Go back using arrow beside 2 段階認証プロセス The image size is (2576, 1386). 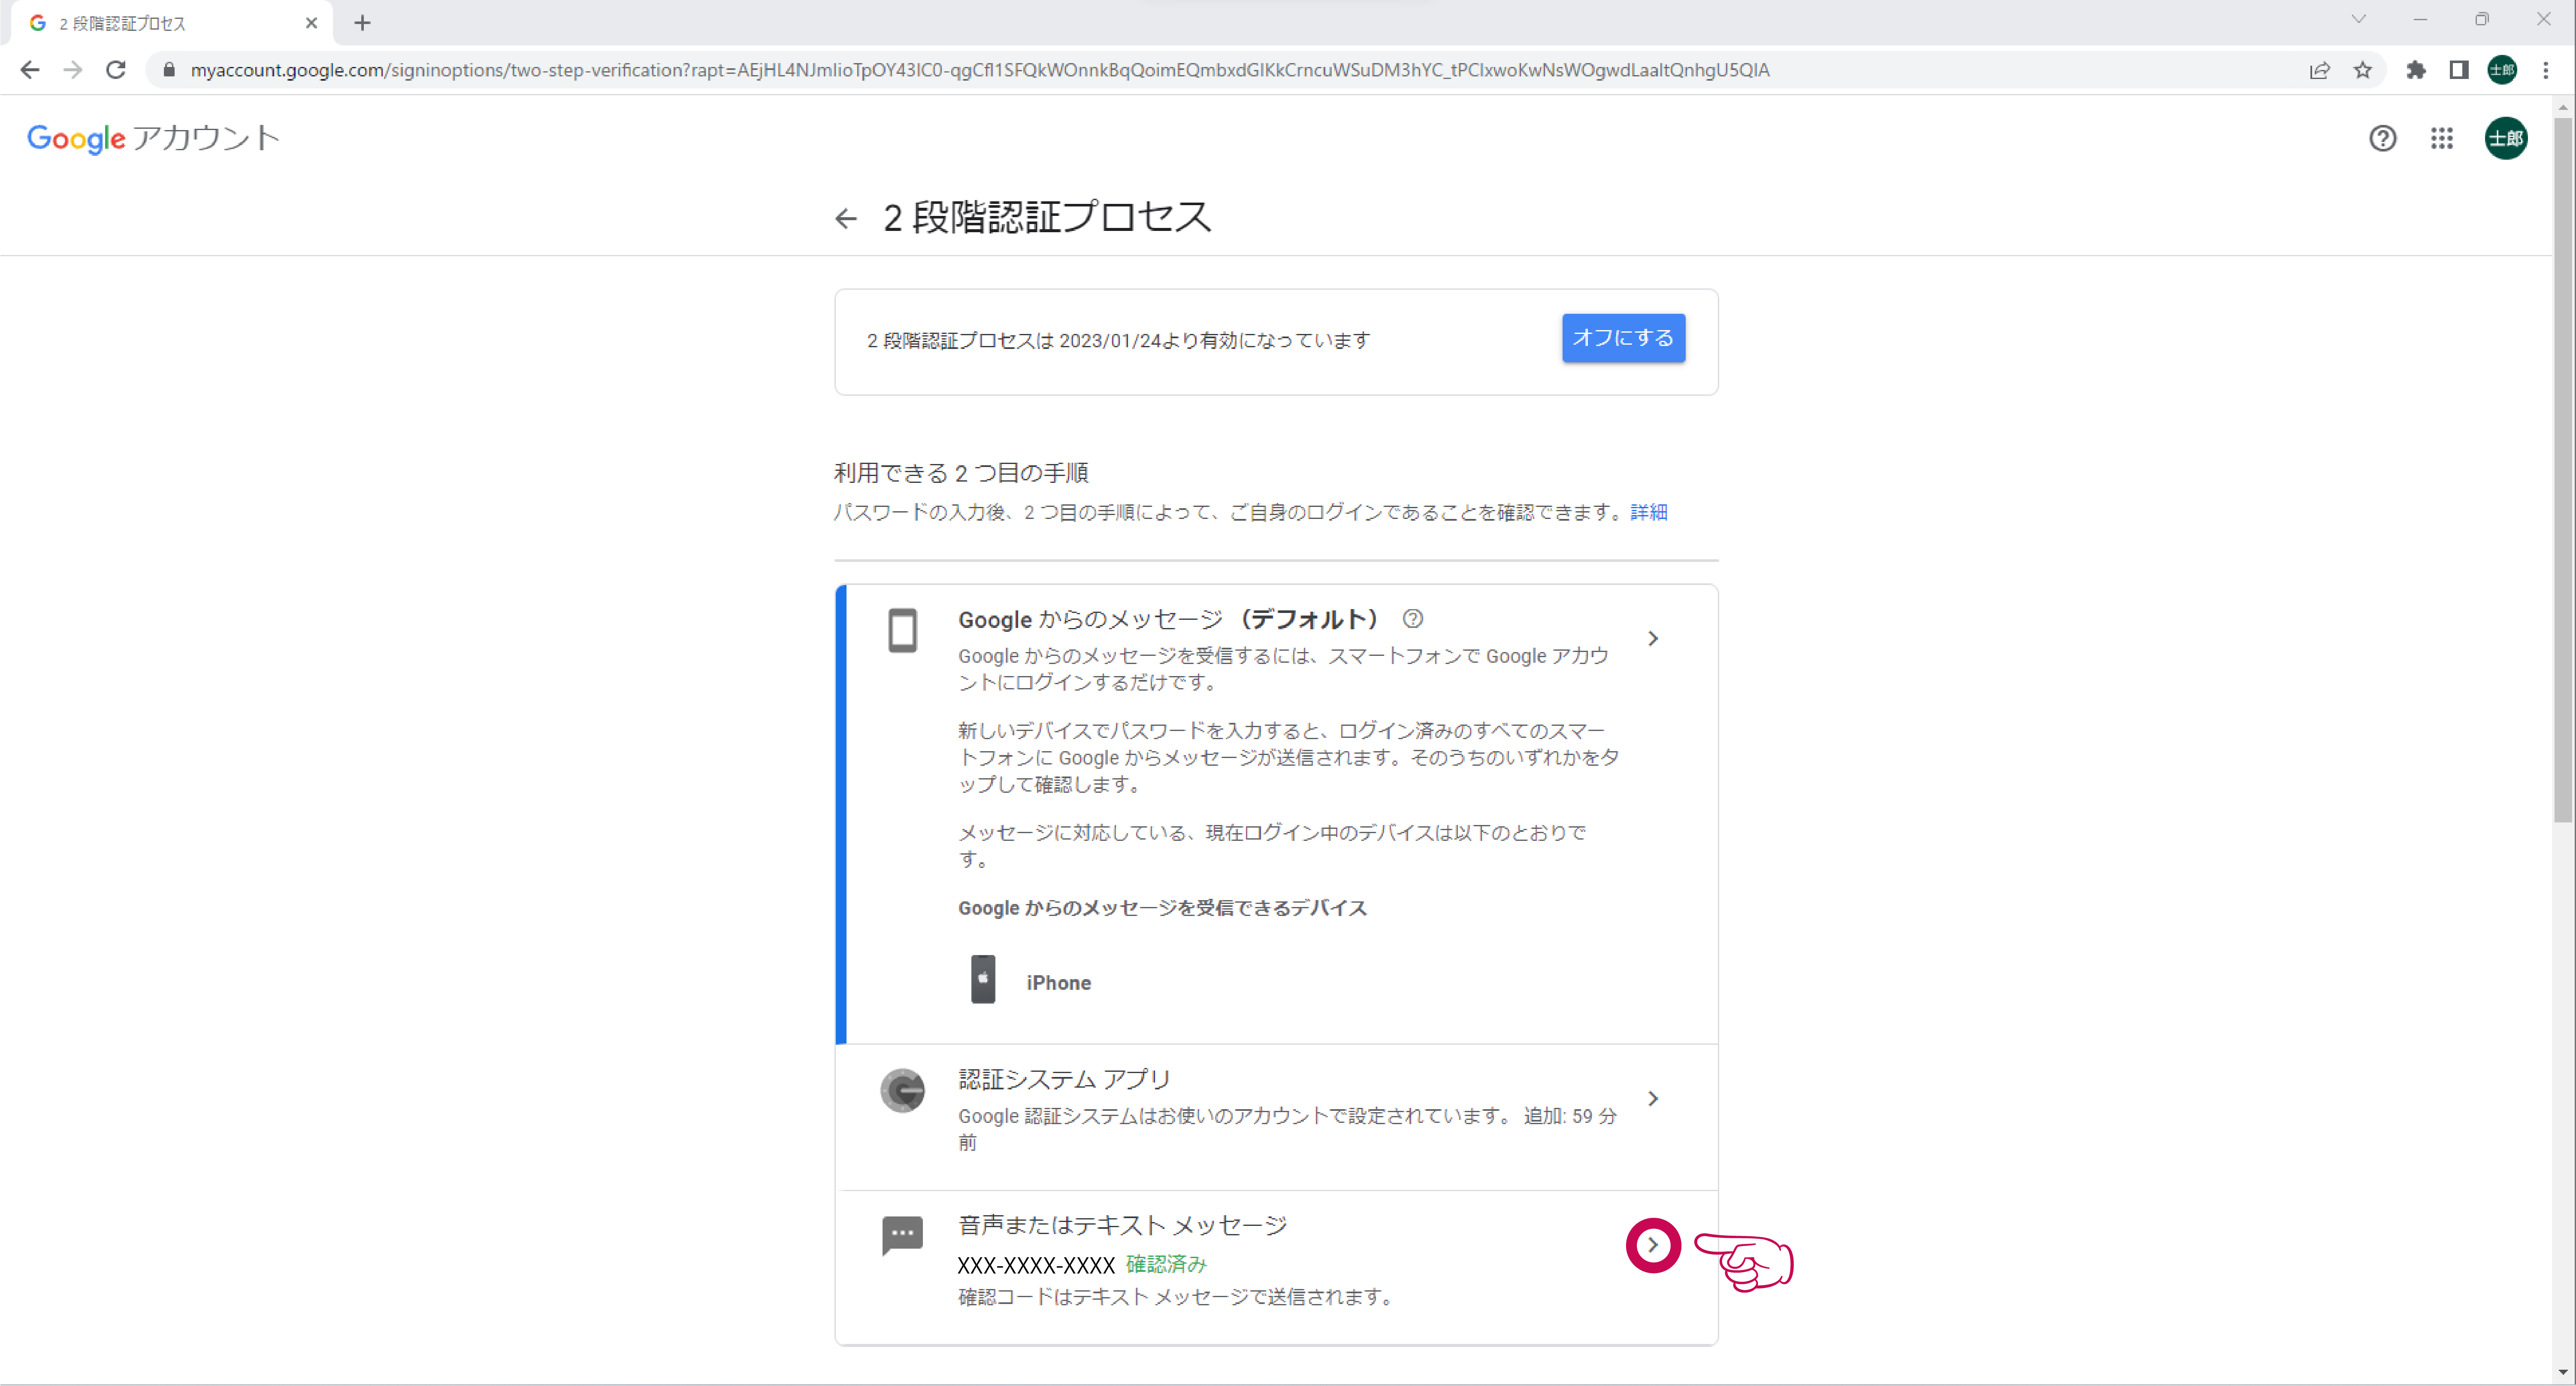846,218
